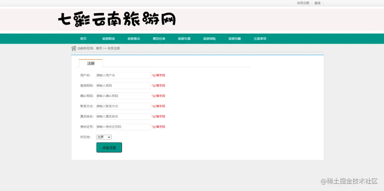Click the 注意事项 menu item
This screenshot has width=384, height=191.
point(260,39)
